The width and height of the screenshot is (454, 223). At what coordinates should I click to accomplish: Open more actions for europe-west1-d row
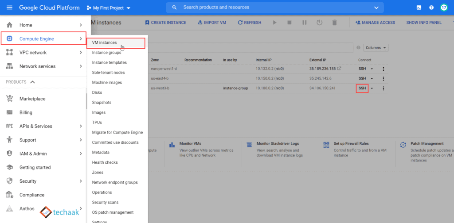[384, 69]
